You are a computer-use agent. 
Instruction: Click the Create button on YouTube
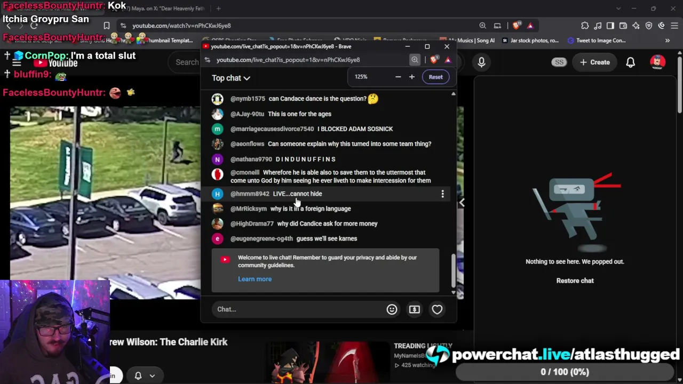(594, 62)
